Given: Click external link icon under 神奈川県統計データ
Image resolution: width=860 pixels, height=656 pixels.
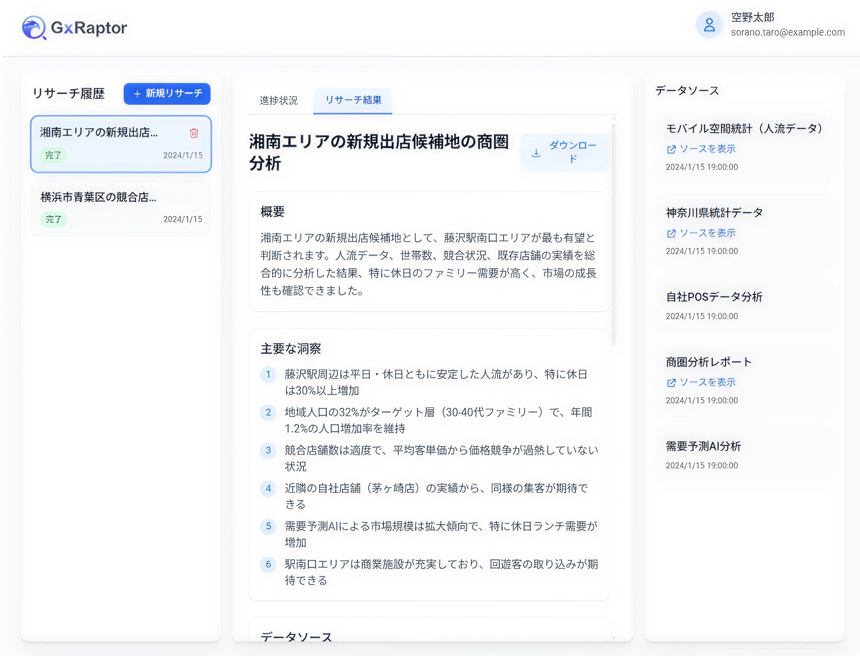Looking at the screenshot, I should [671, 233].
